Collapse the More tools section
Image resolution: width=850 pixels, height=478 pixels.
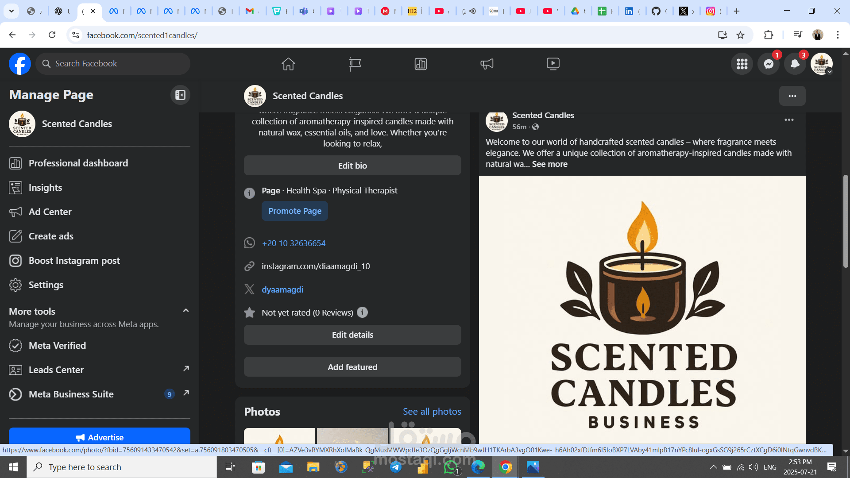[186, 311]
